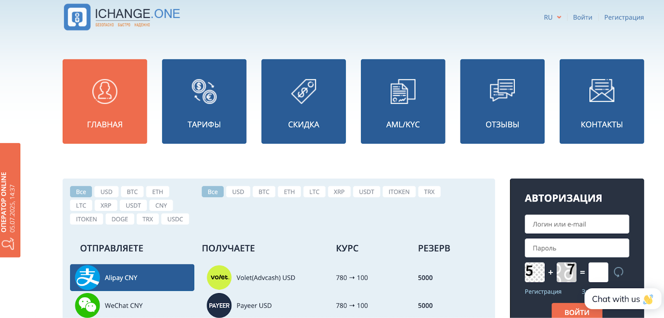The width and height of the screenshot is (664, 318).
Task: Select the send filter DOGE
Action: tap(120, 219)
